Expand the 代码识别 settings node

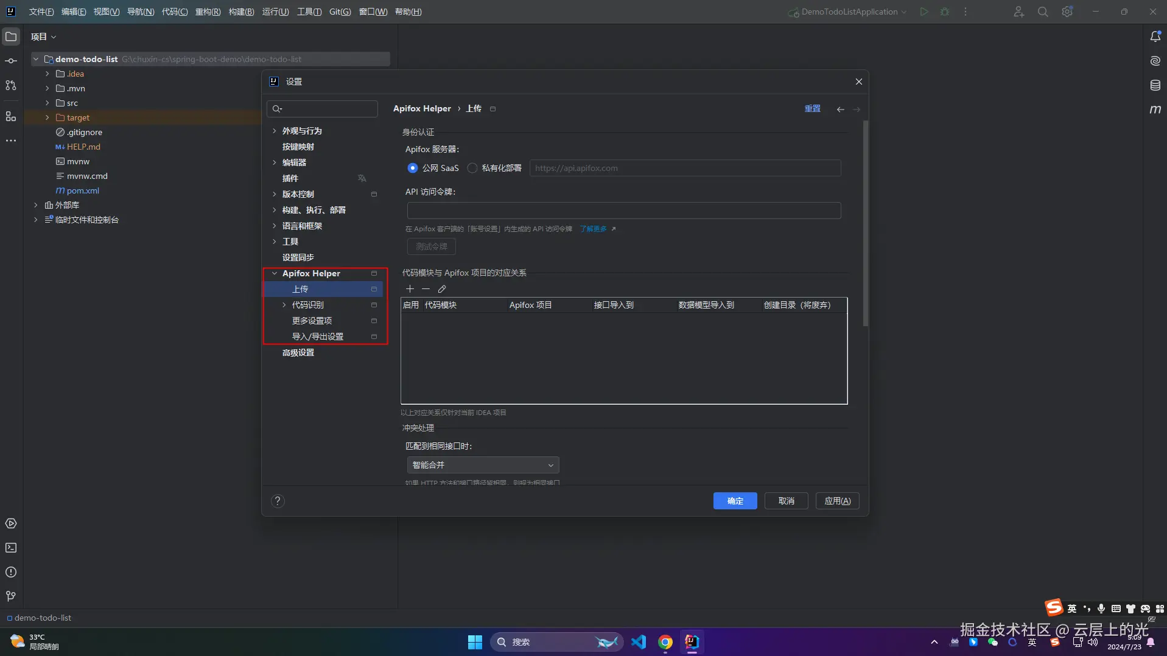pyautogui.click(x=284, y=305)
